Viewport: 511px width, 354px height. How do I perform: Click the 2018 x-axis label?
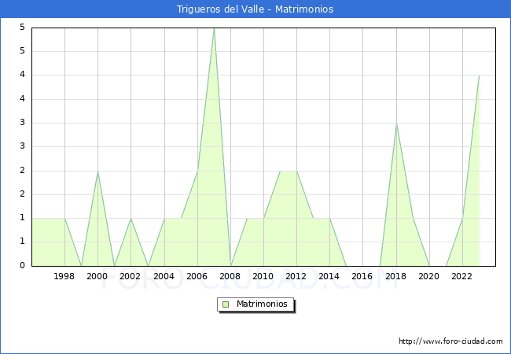point(396,276)
